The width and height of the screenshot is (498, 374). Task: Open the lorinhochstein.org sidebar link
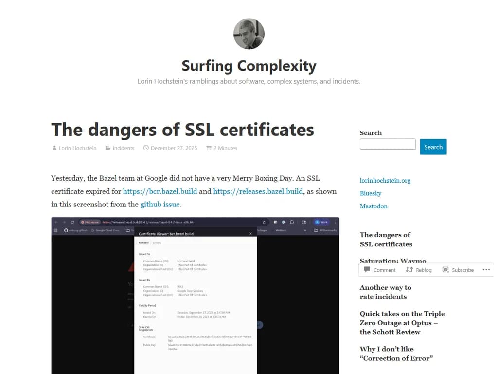point(385,180)
